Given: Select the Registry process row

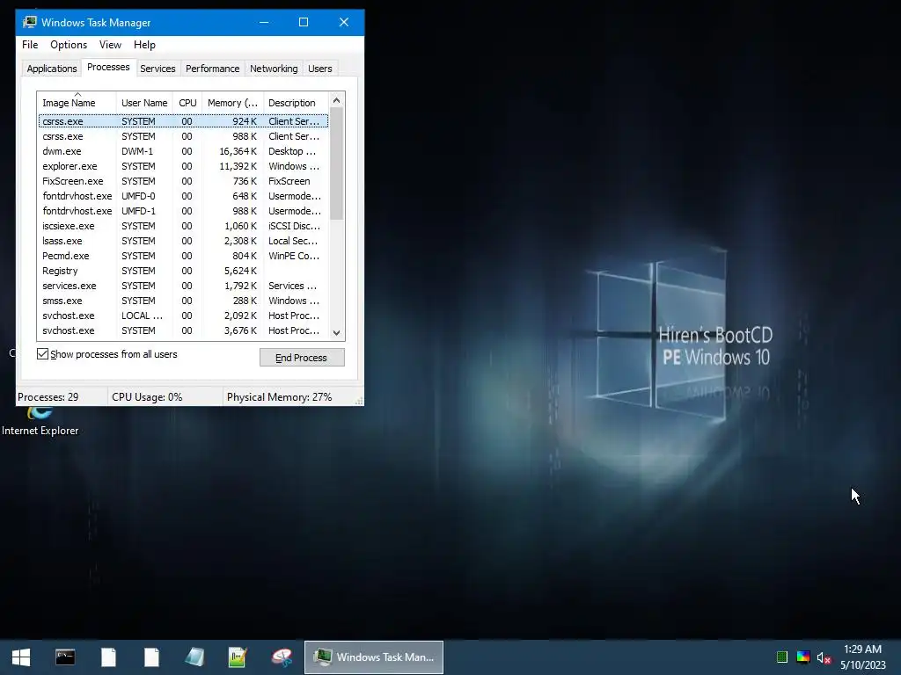Looking at the screenshot, I should pyautogui.click(x=183, y=271).
